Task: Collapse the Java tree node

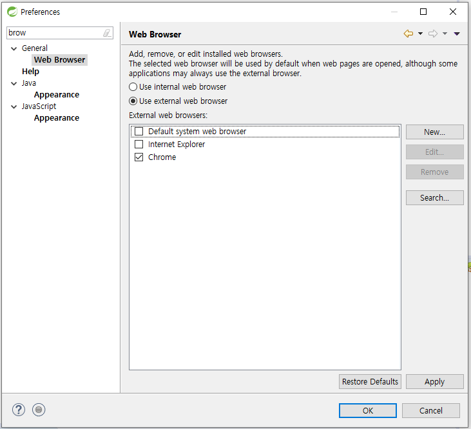Action: pos(14,83)
